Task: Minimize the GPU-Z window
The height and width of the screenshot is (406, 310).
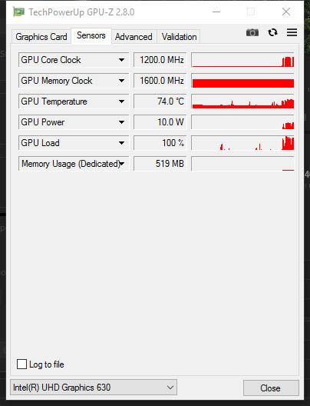Action: (216, 12)
